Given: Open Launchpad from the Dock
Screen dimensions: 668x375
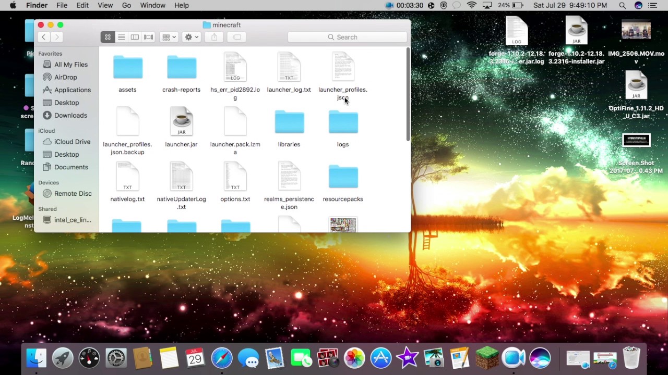Looking at the screenshot, I should click(63, 358).
